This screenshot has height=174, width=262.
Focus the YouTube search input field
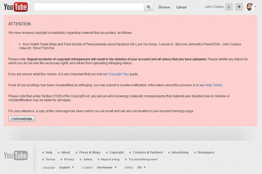point(89,7)
